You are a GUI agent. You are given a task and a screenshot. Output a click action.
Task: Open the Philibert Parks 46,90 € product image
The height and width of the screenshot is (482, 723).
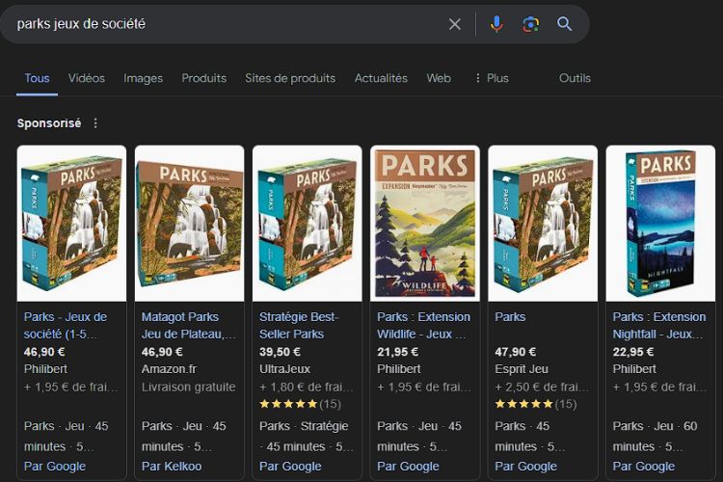[71, 224]
